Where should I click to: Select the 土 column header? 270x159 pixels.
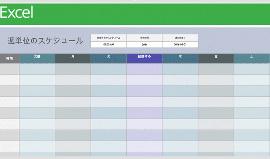tap(252, 58)
